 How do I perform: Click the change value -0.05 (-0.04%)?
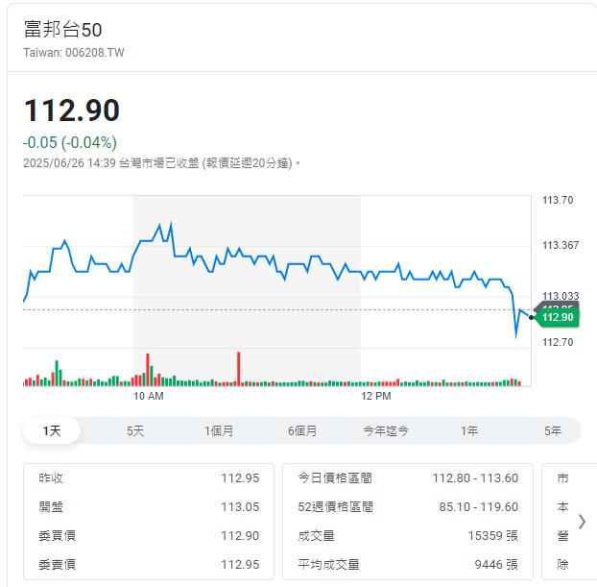[x=70, y=142]
